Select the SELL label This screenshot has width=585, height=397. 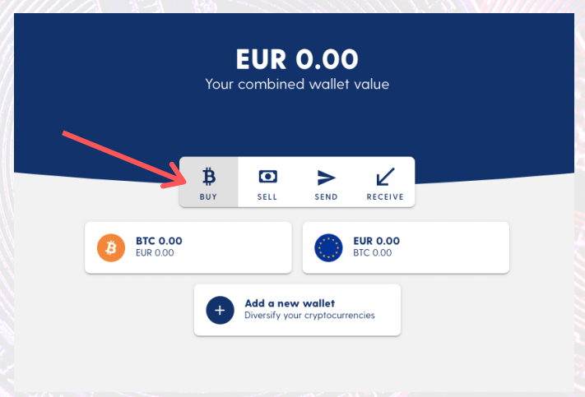[267, 196]
